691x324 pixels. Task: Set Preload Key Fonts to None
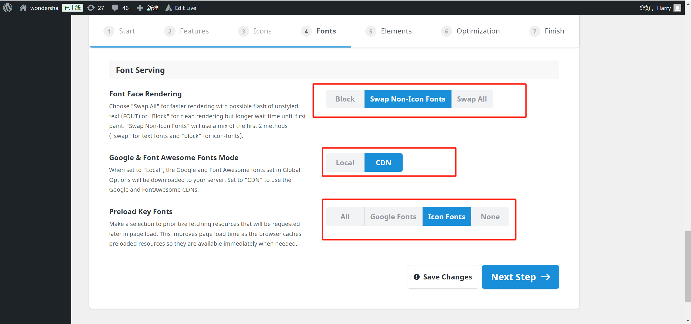(490, 216)
